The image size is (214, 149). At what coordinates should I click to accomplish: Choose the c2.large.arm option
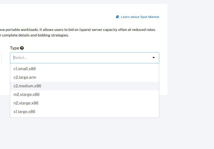[x=85, y=77]
